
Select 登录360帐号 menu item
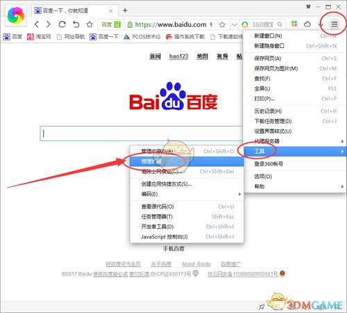point(295,163)
